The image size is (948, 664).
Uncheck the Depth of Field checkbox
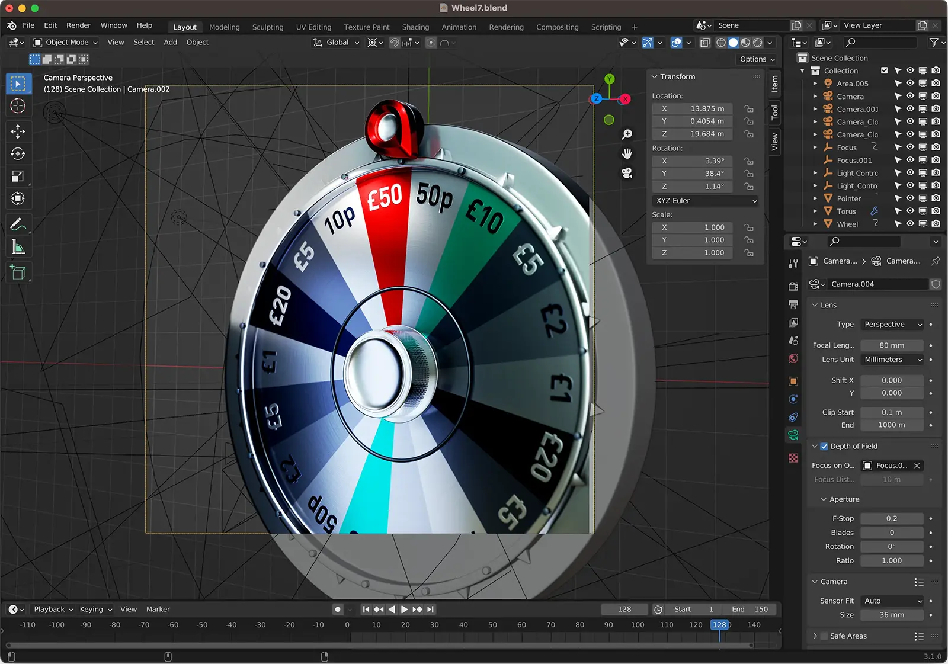pyautogui.click(x=824, y=446)
